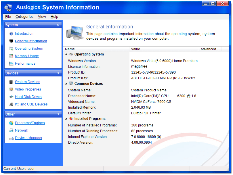Open the Network link
This screenshot has height=175, width=233.
(x=21, y=130)
